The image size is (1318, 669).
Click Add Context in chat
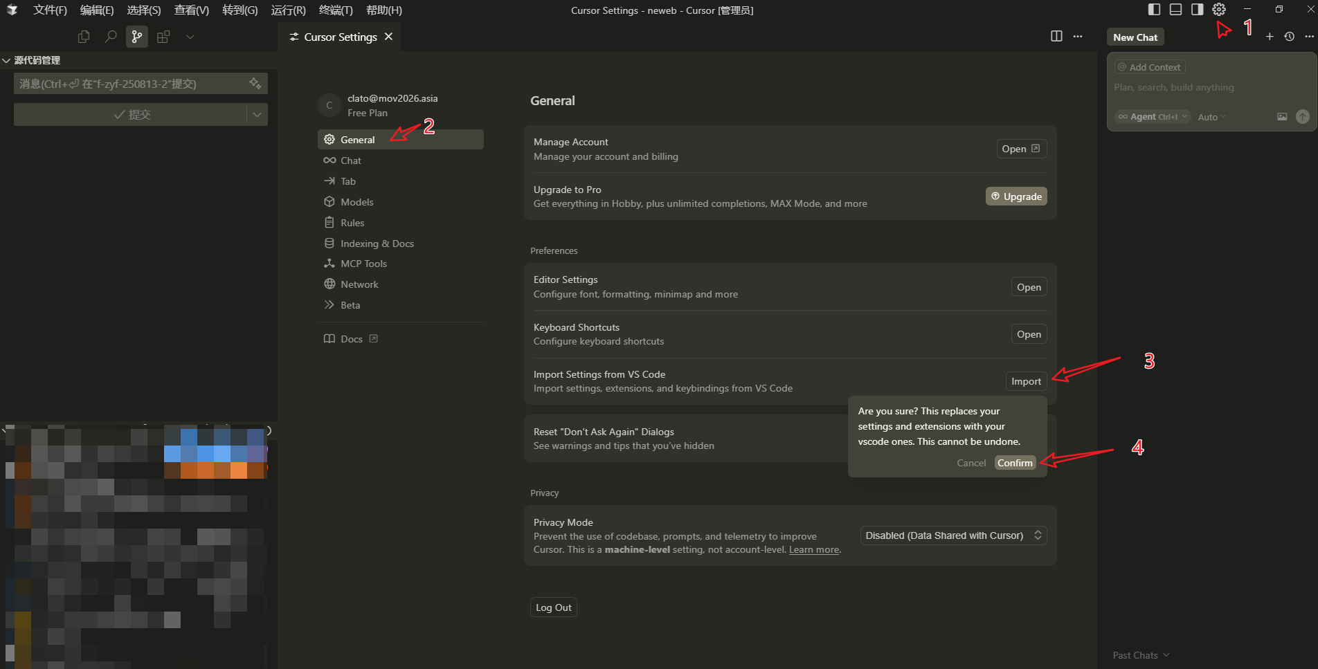tap(1149, 67)
